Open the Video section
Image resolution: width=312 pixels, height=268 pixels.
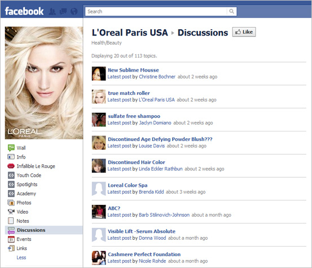(23, 212)
